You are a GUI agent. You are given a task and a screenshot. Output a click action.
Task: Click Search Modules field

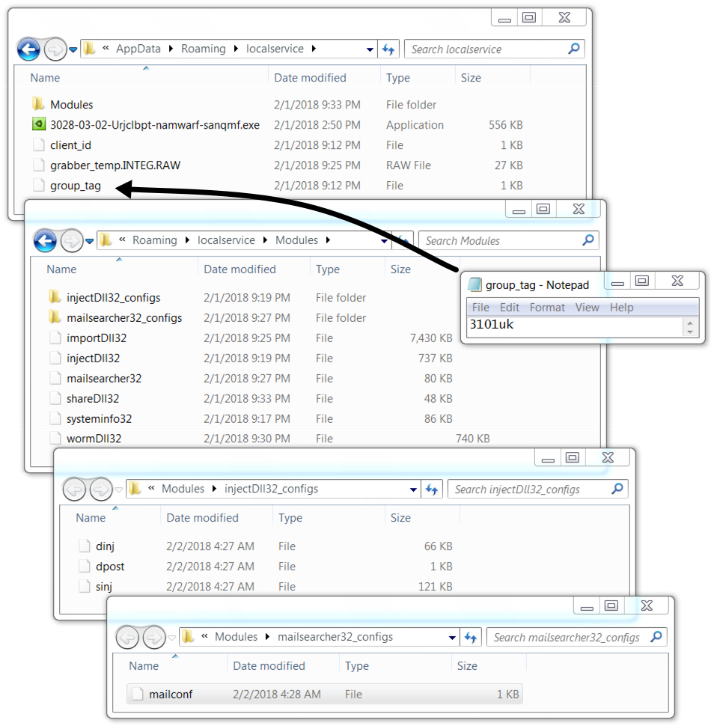[x=508, y=241]
